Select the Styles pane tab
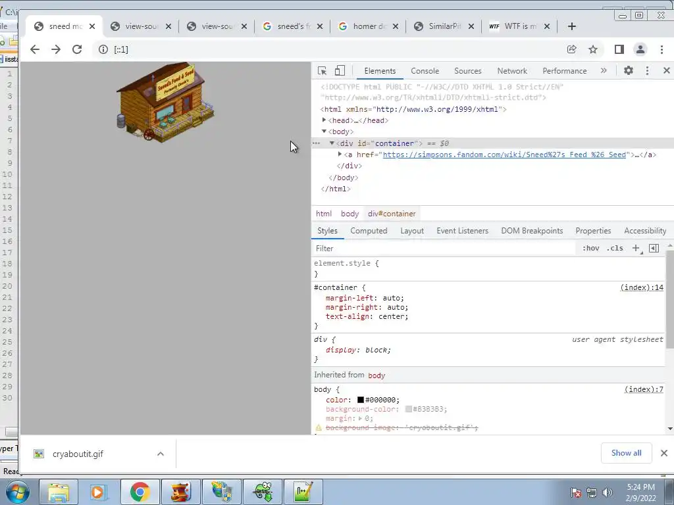This screenshot has width=674, height=505. point(327,231)
